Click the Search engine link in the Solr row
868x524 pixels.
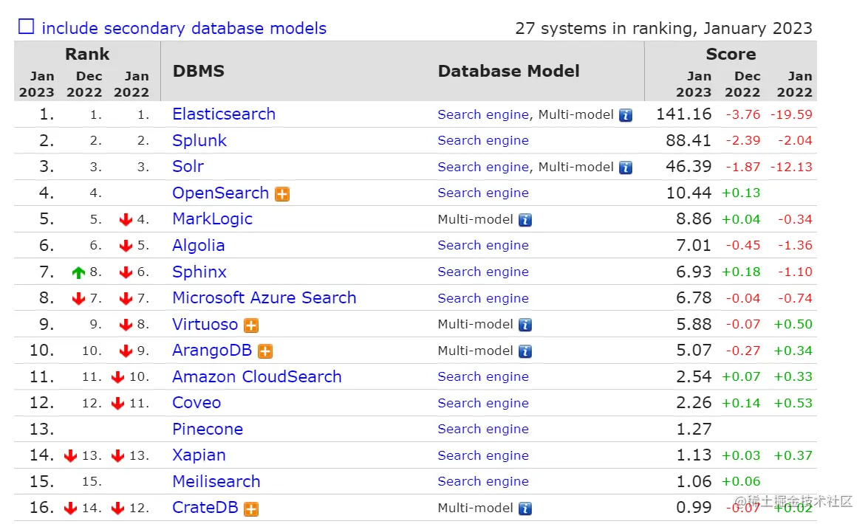point(483,167)
